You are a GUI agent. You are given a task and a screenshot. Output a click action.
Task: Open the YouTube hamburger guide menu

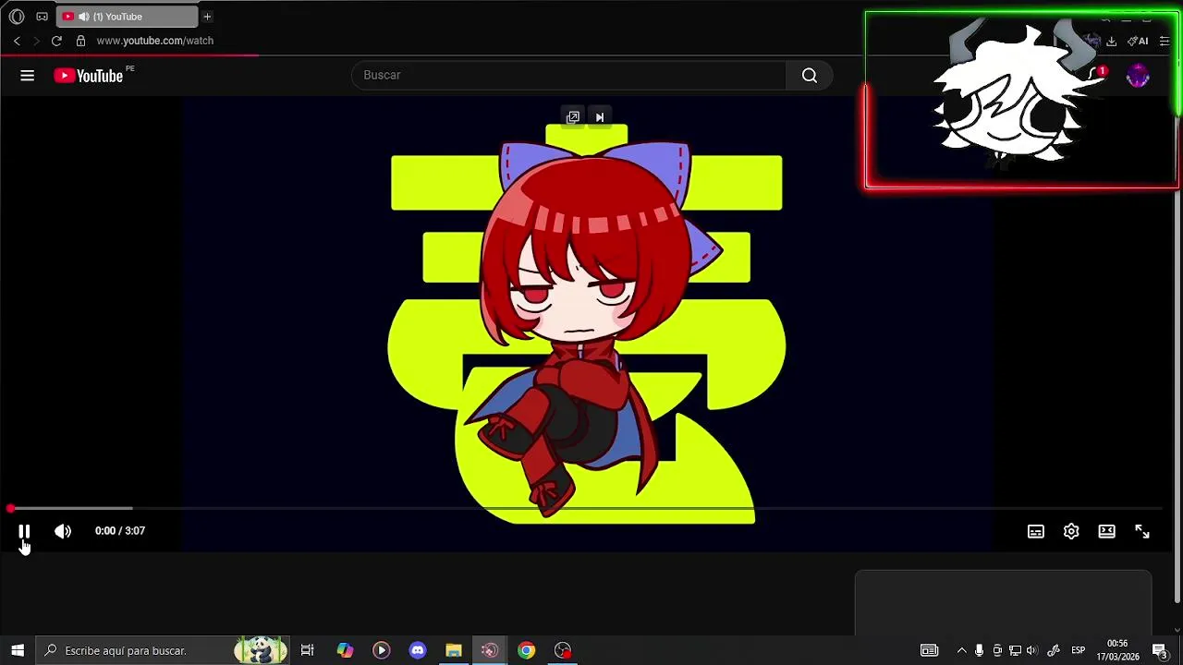click(x=28, y=76)
